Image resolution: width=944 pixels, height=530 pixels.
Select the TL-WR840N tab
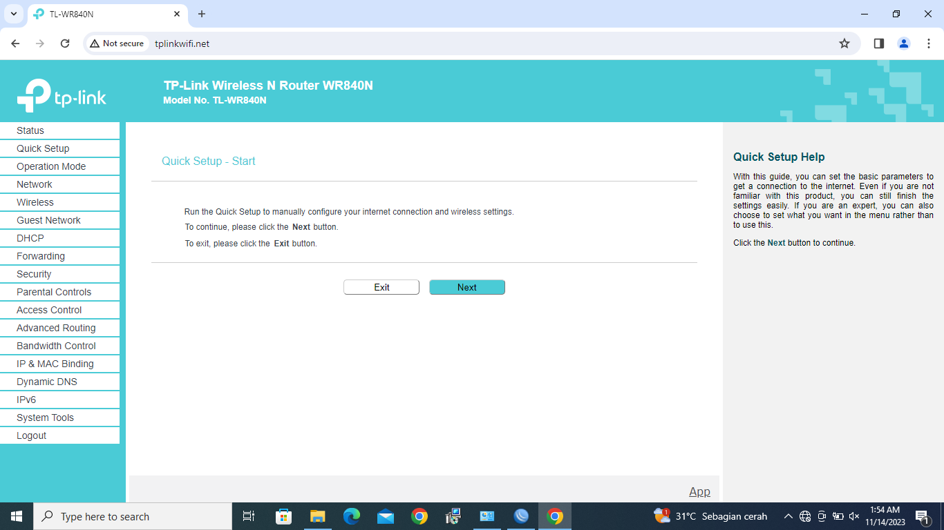click(107, 14)
